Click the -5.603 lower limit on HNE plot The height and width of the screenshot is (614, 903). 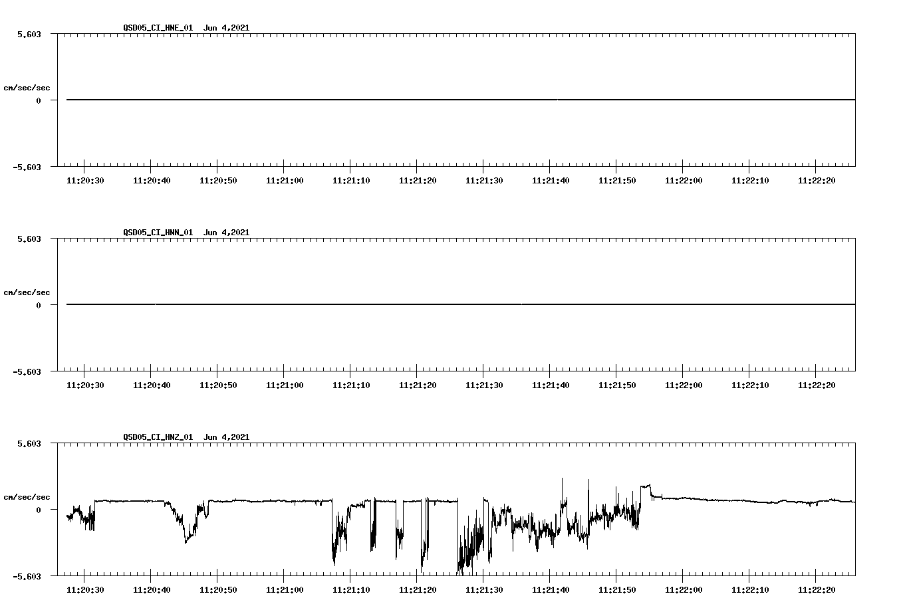tap(27, 167)
